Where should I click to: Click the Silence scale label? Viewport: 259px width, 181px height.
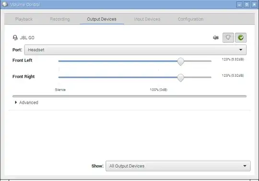(60, 90)
